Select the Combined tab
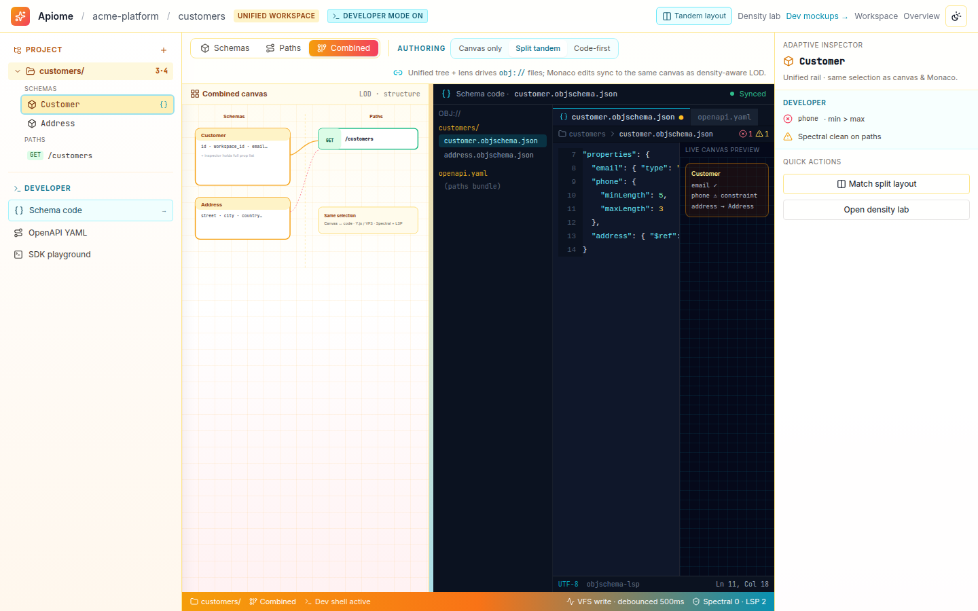978x611 pixels. (x=344, y=48)
